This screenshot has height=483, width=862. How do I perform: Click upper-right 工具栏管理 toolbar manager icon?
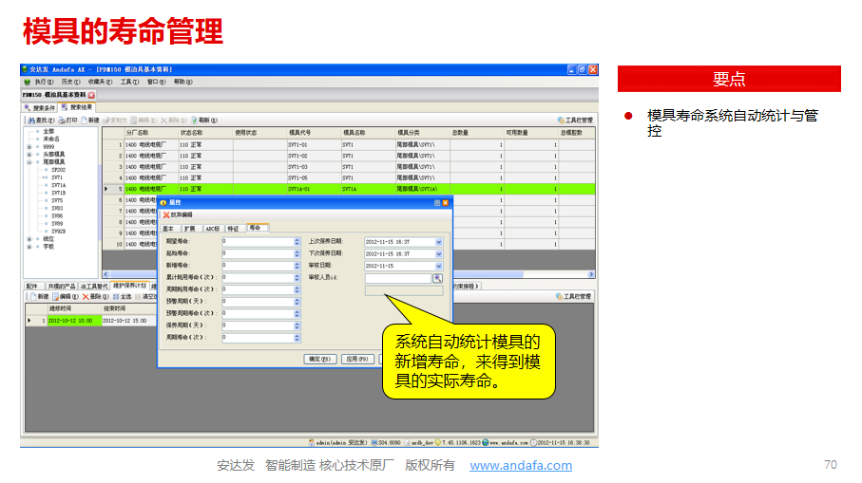coord(561,121)
